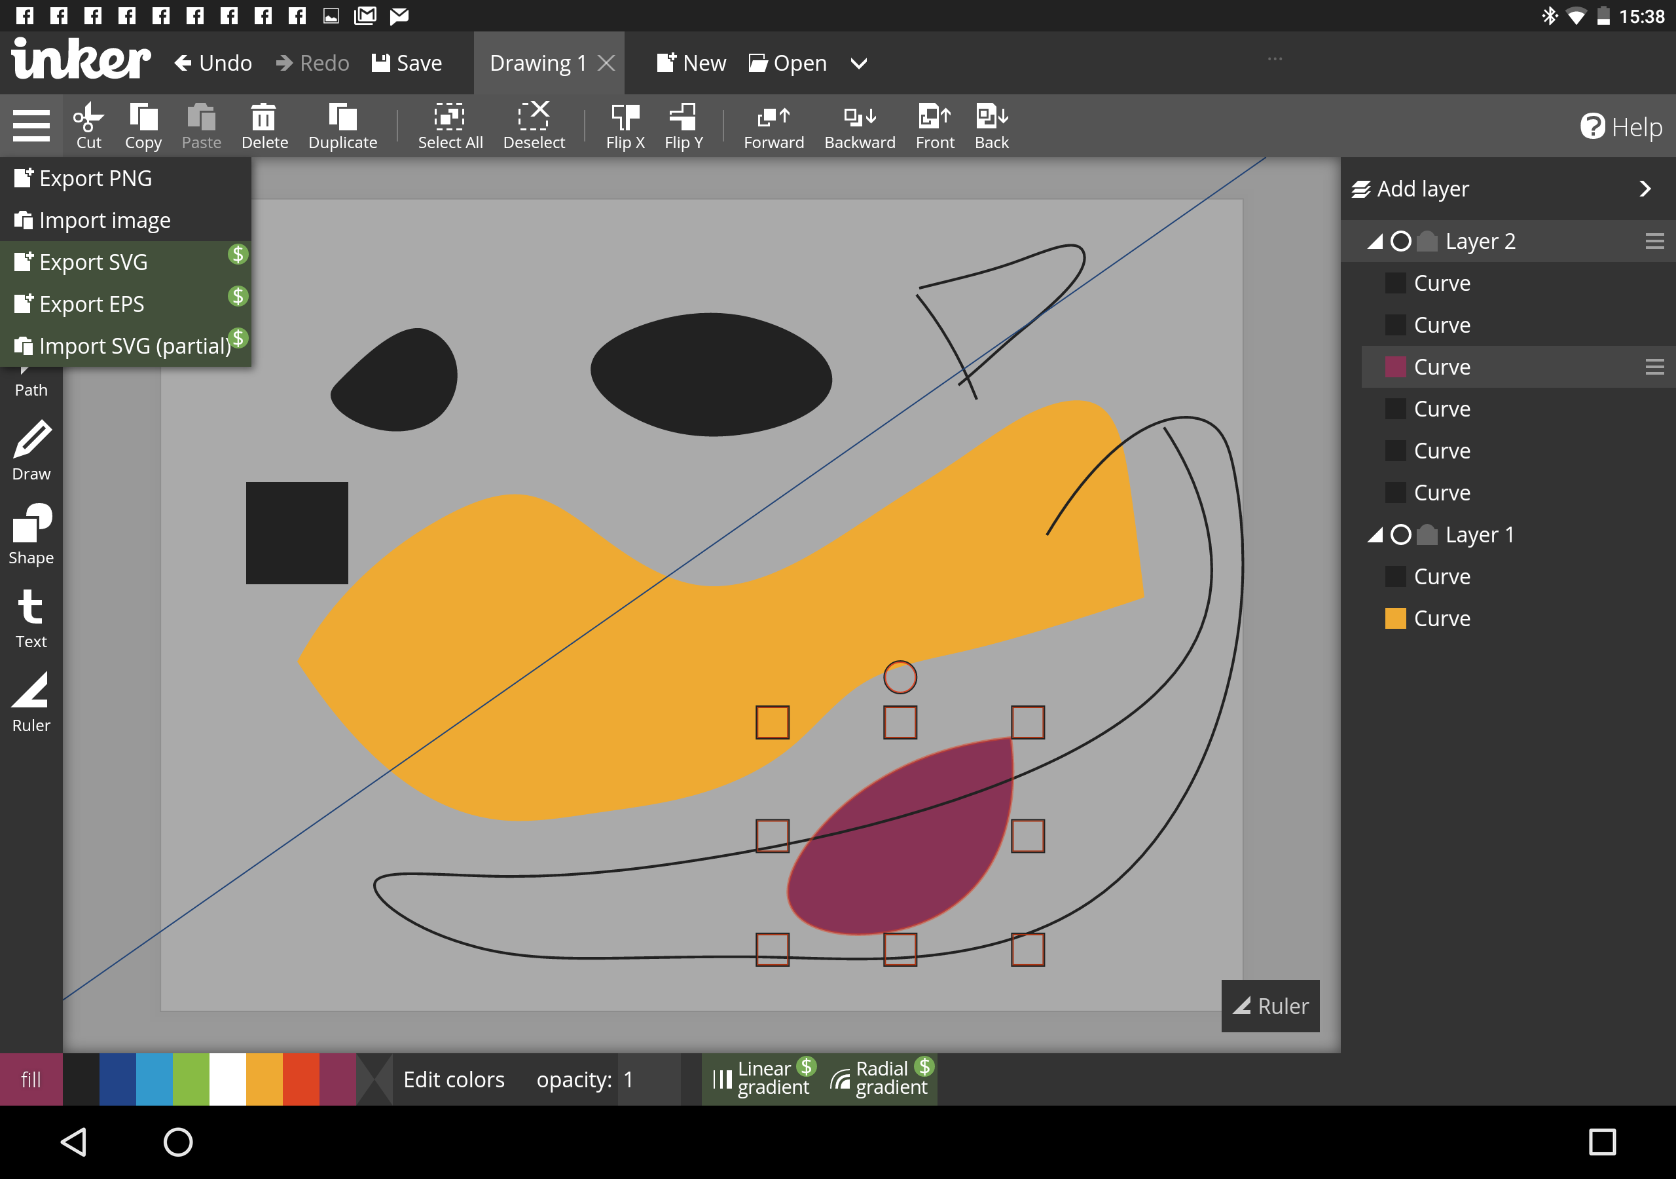Cut the selected curve

point(89,126)
